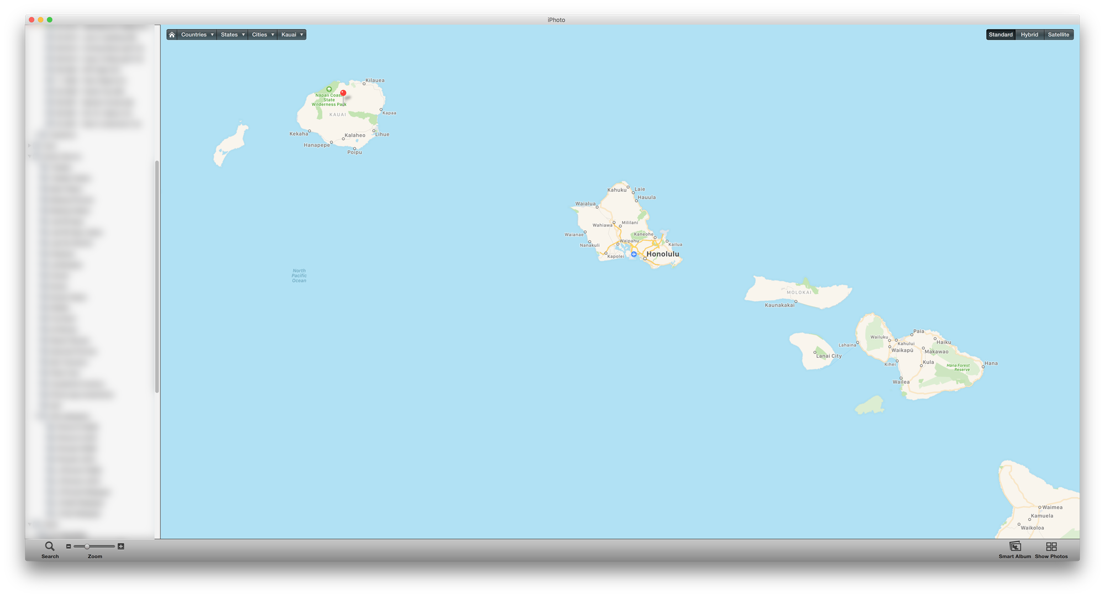Switch map to Hybrid view

pyautogui.click(x=1029, y=35)
